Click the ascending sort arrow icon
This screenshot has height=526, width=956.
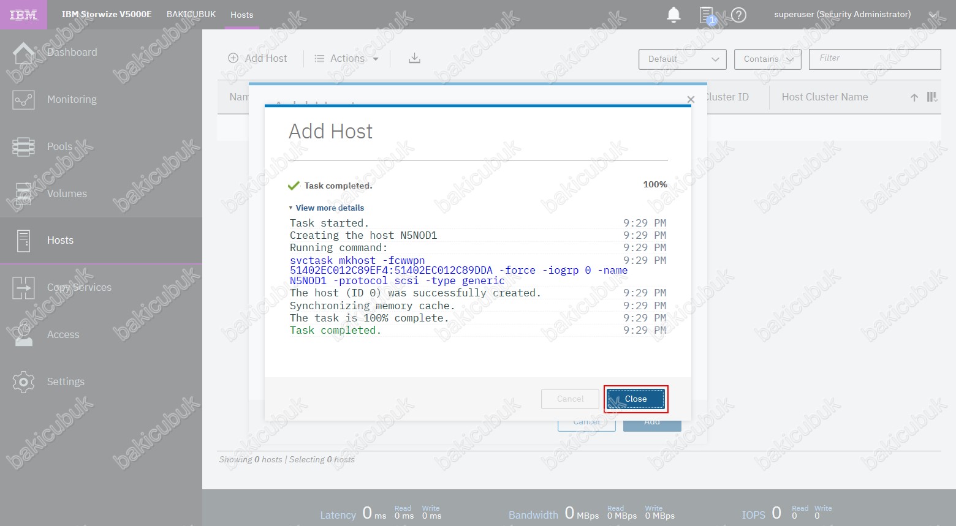[x=914, y=97]
